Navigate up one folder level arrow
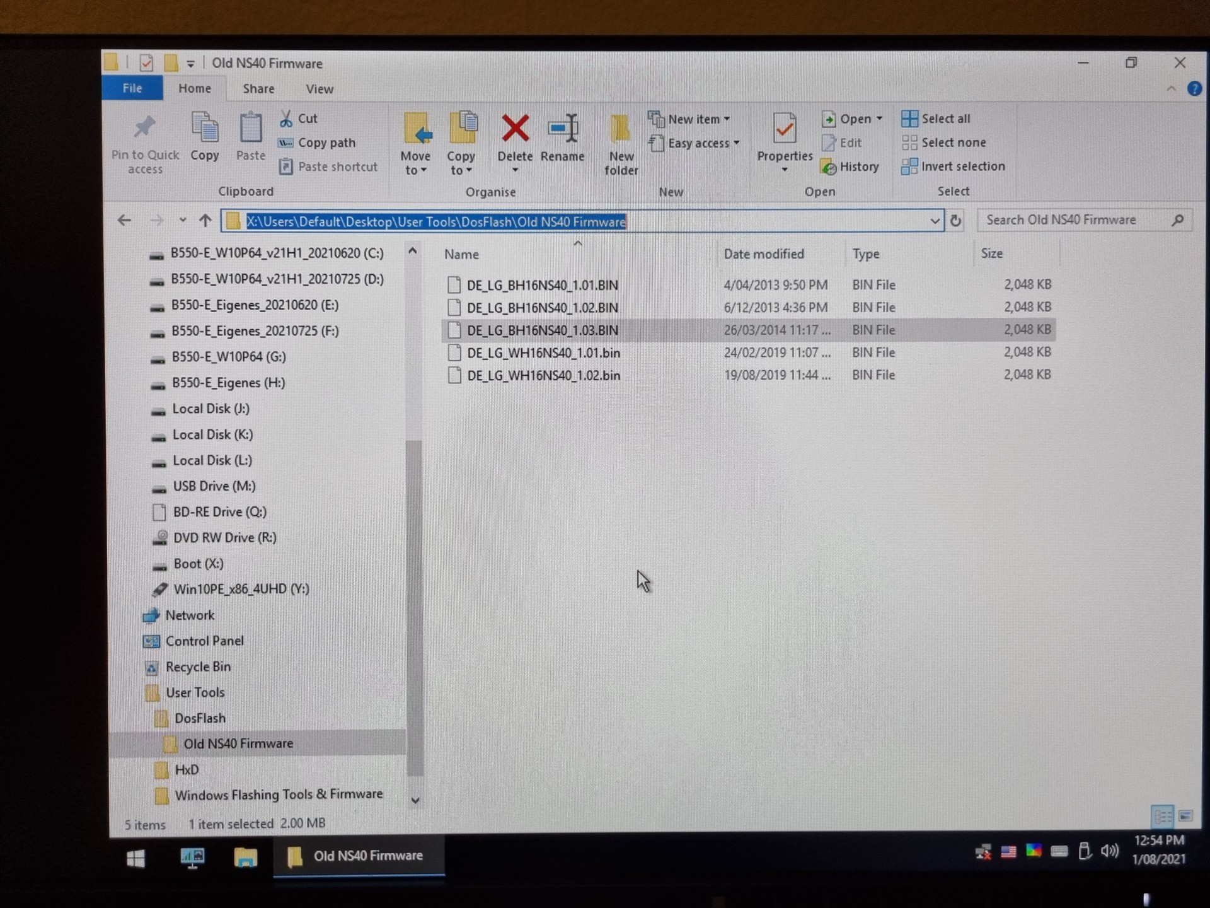 (205, 221)
